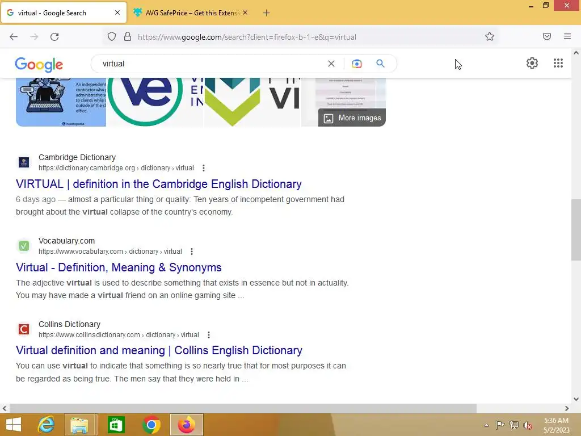Click the scroll down arrow
Screen dimensions: 581x436
pyautogui.click(x=576, y=399)
